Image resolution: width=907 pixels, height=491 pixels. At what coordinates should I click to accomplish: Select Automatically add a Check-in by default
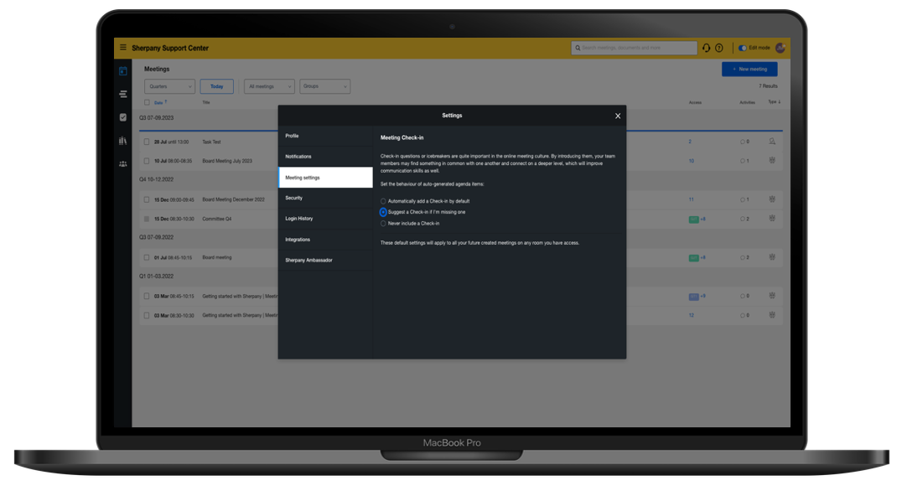pyautogui.click(x=383, y=201)
